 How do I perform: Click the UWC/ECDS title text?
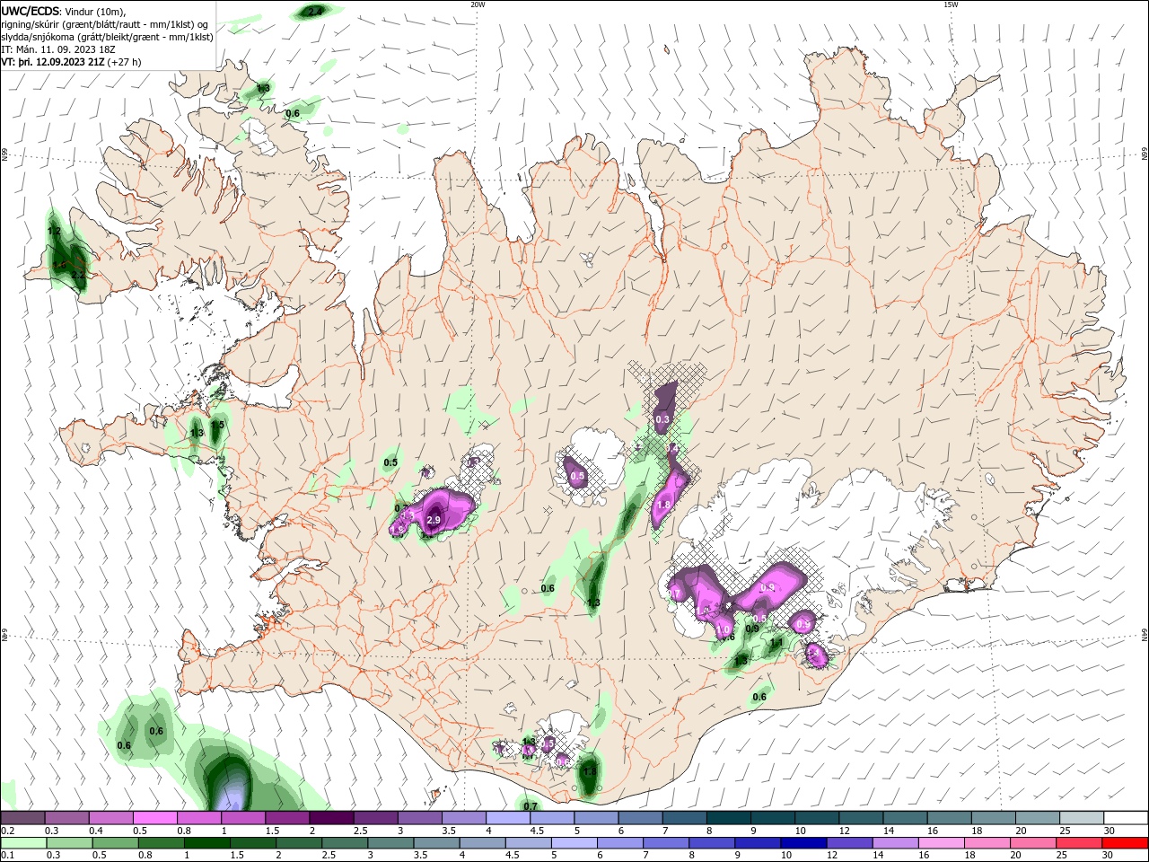point(31,11)
